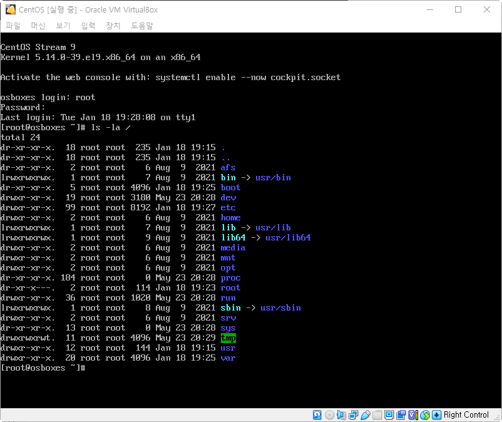Viewport: 502px width, 422px height.
Task: Click the 'cockpit.socket' text
Action: pos(305,77)
